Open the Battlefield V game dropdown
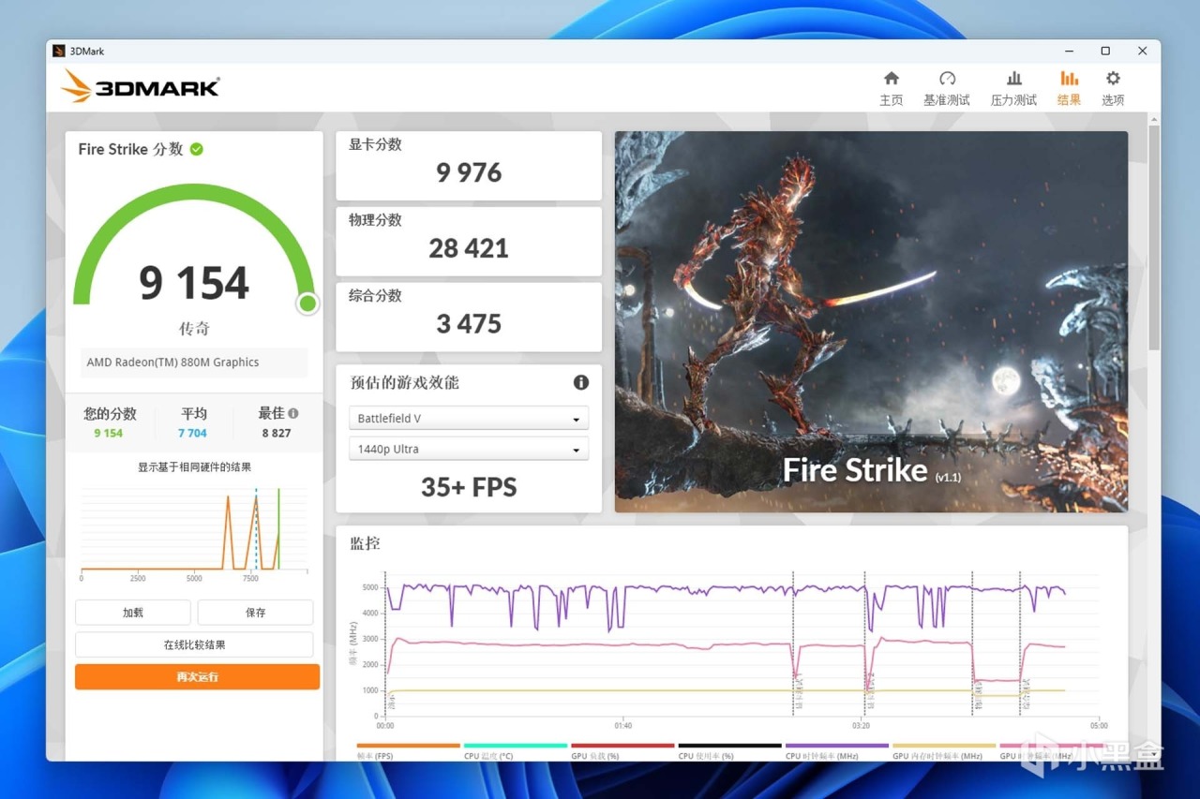 [x=469, y=419]
